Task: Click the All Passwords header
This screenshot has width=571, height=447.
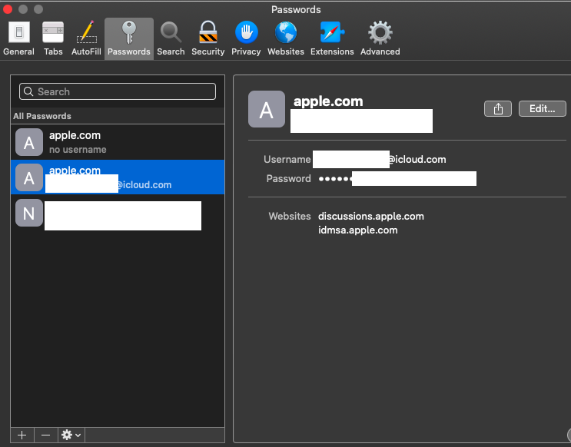Action: point(42,116)
